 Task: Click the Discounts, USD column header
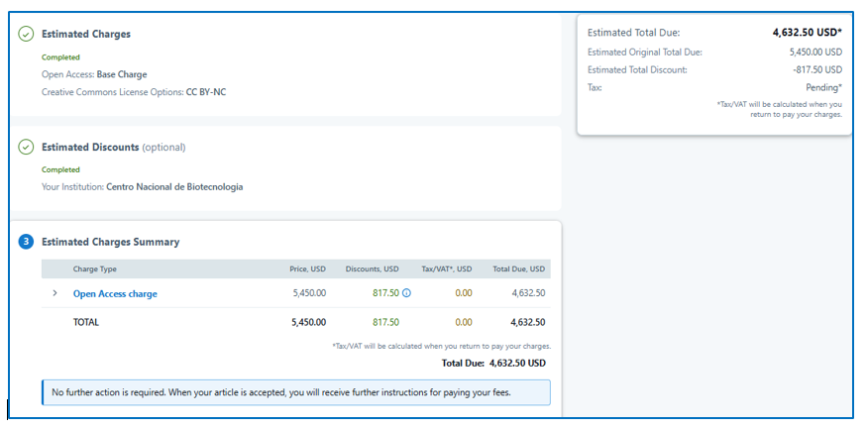372,268
